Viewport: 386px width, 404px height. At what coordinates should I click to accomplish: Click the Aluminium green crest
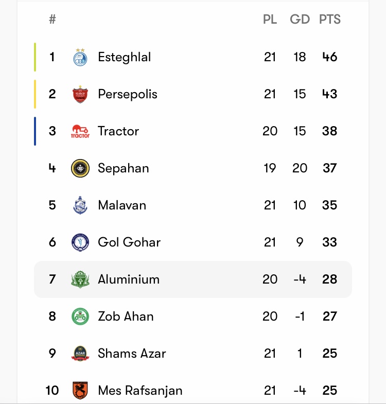tap(80, 279)
